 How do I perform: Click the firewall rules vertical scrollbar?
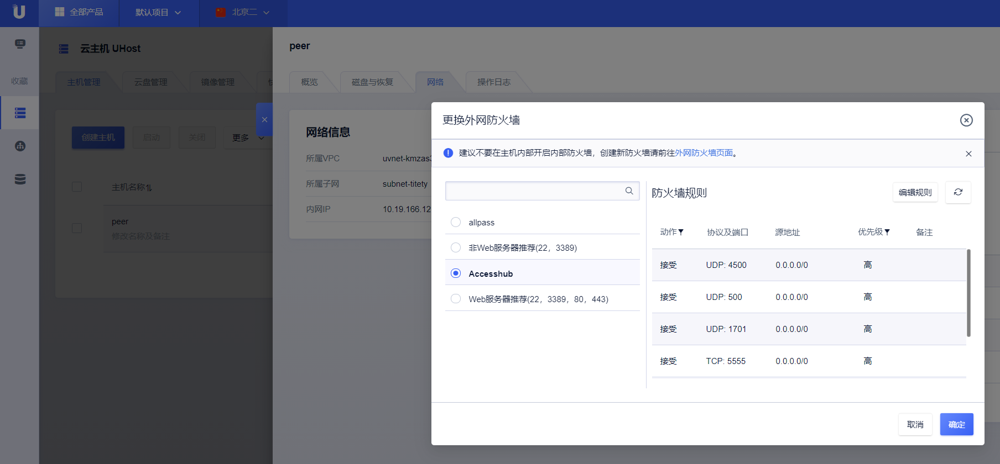point(968,293)
